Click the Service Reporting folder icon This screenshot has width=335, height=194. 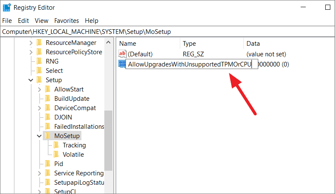click(x=47, y=173)
